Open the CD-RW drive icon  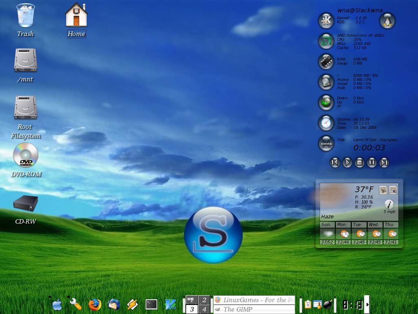(26, 204)
